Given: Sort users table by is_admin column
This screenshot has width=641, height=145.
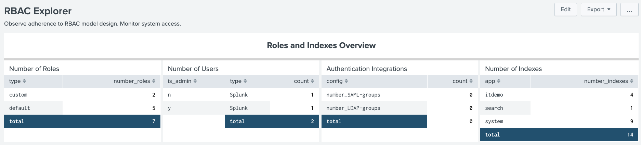Looking at the screenshot, I should tap(194, 81).
